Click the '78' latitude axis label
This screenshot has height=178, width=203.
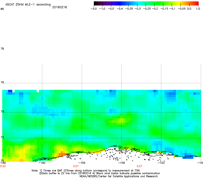point(2,48)
